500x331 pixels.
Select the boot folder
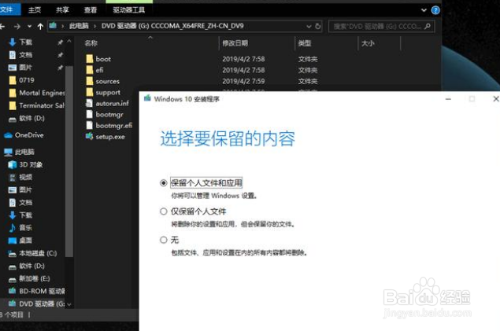click(x=103, y=59)
